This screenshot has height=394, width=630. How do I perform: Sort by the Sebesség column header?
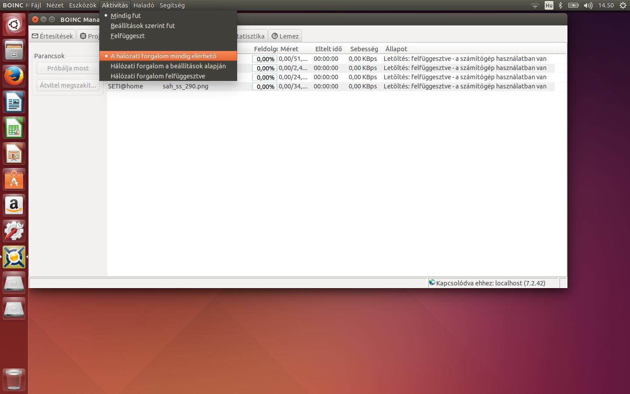[365, 49]
